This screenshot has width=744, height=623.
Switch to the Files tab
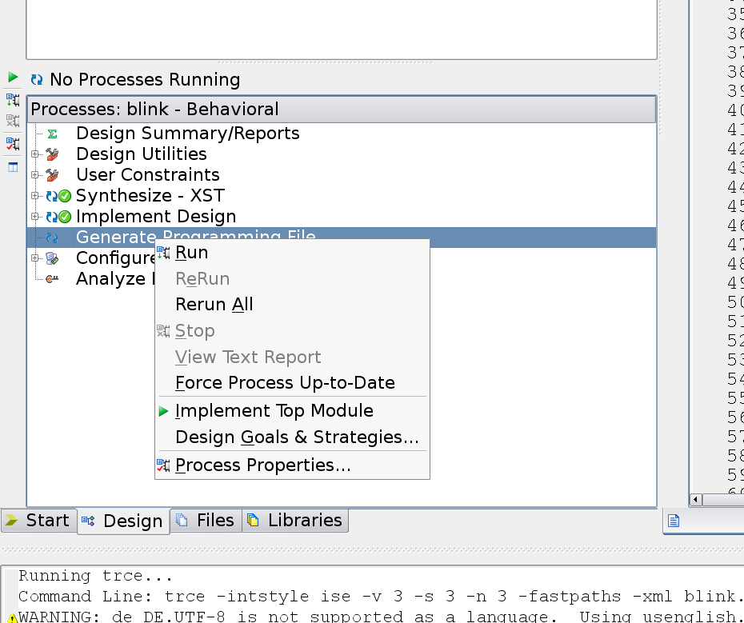[206, 521]
